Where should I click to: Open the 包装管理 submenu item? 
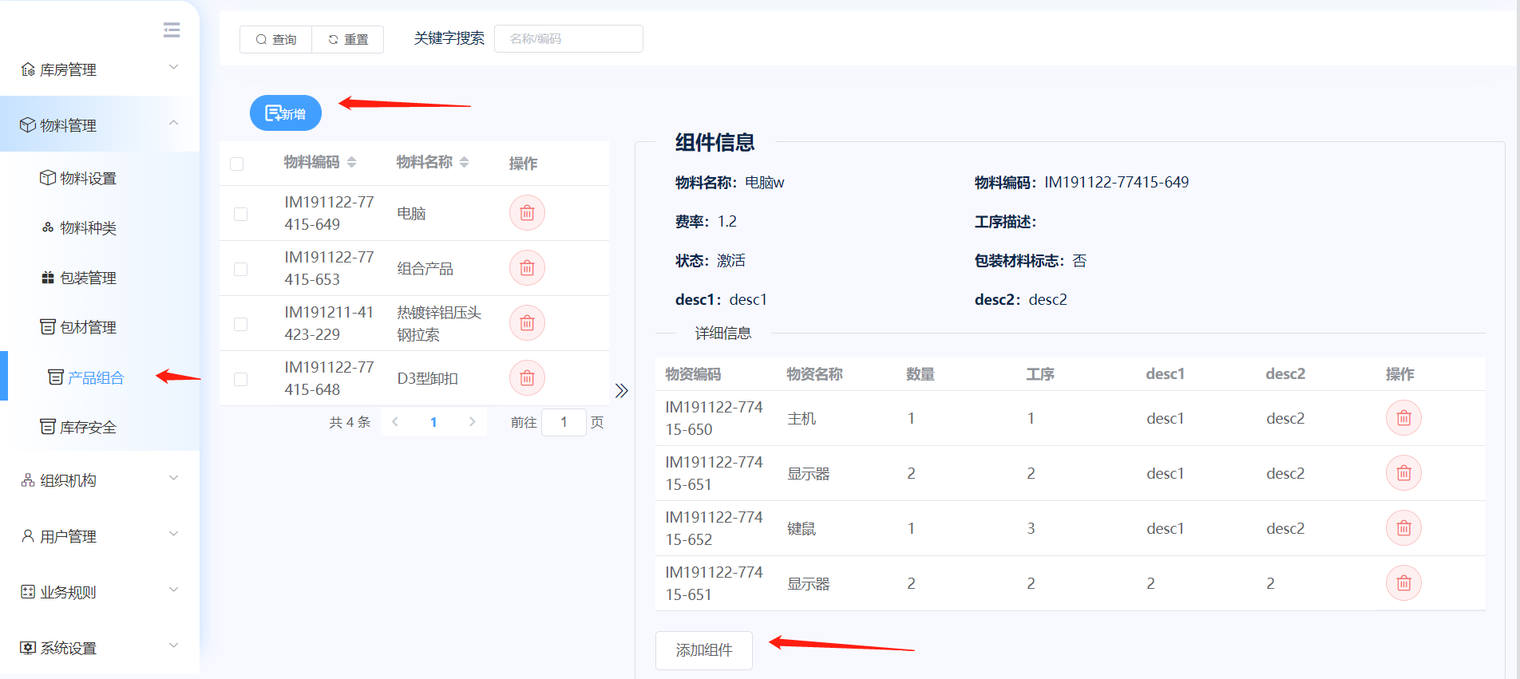[x=88, y=278]
